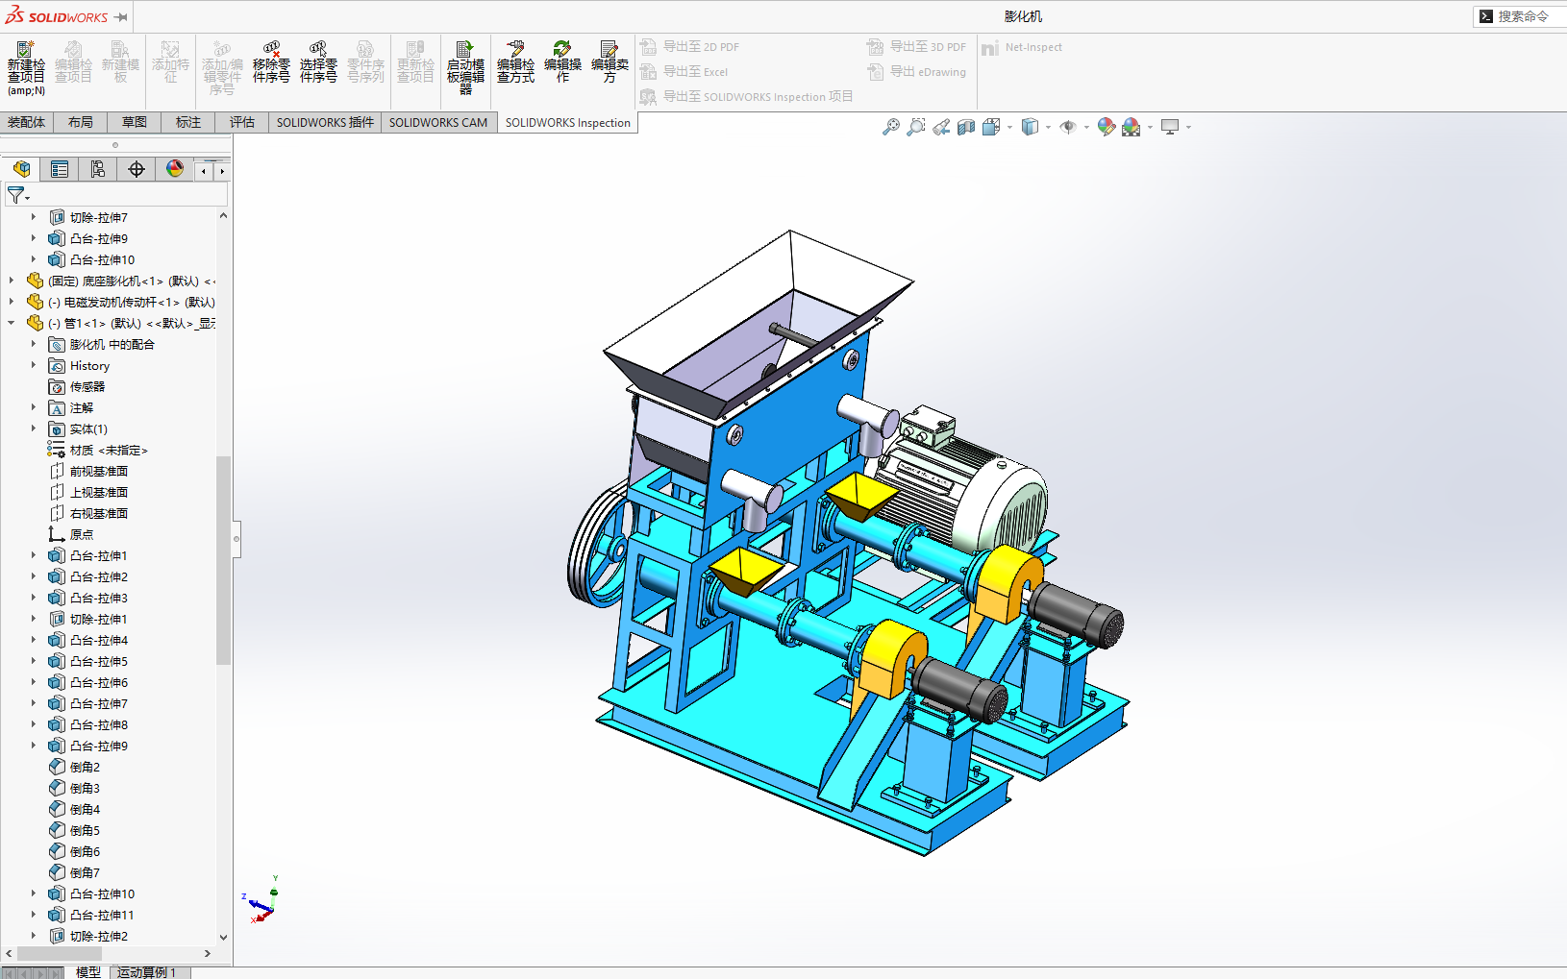Screen dimensions: 1567x979
Task: Toggle Section View icon
Action: point(966,127)
